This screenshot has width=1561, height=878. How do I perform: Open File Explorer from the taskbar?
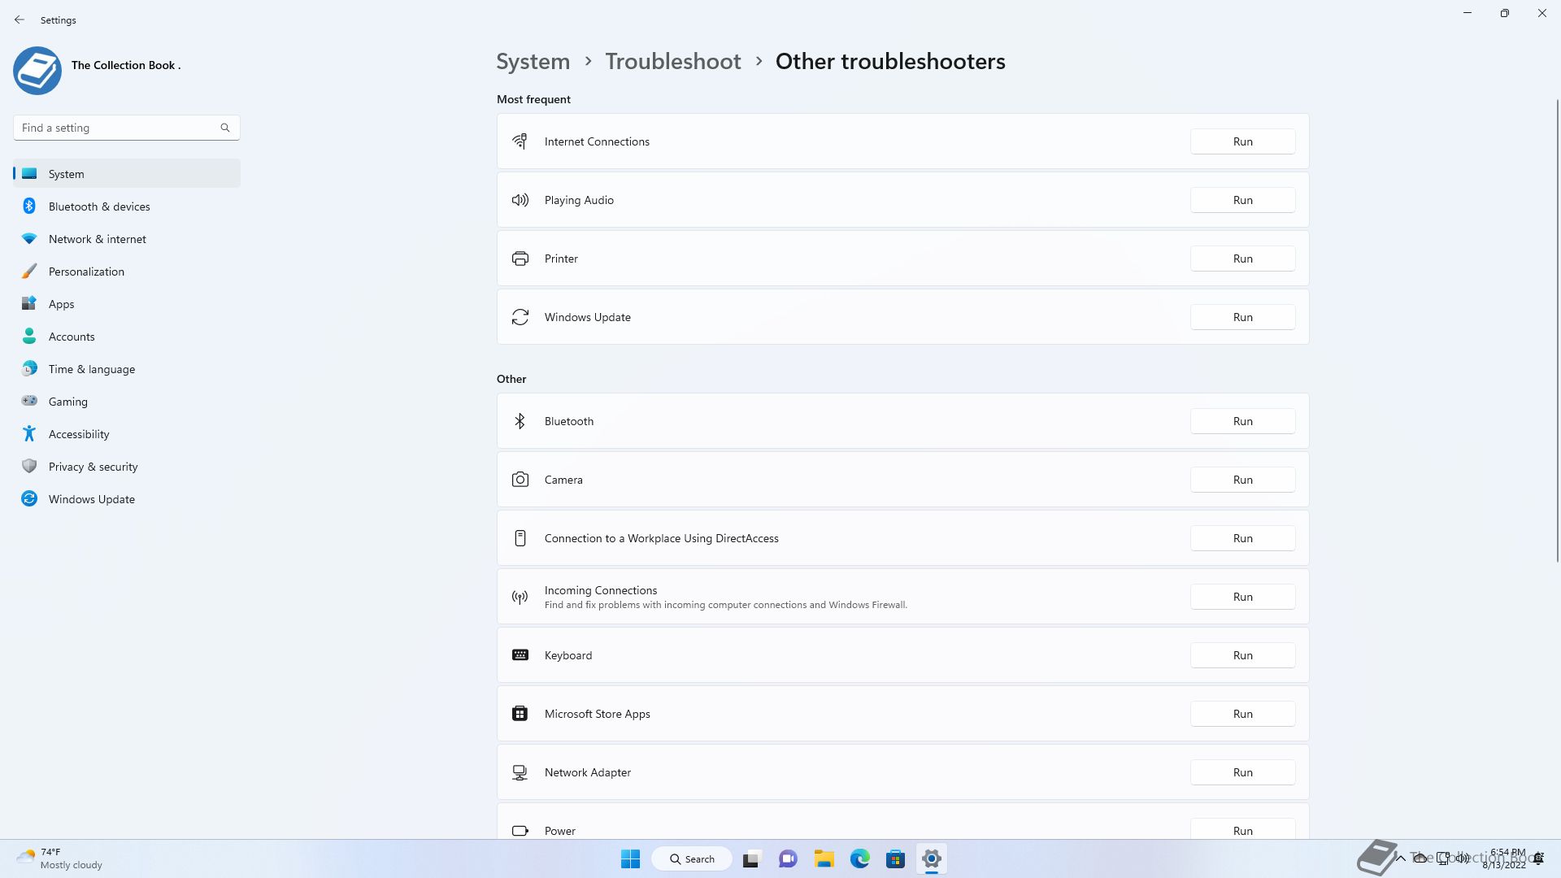(x=824, y=858)
